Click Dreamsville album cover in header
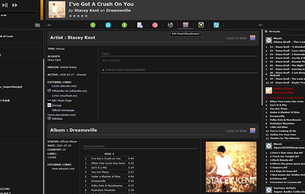Image resolution: width=305 pixels, height=194 pixels. click(x=57, y=10)
